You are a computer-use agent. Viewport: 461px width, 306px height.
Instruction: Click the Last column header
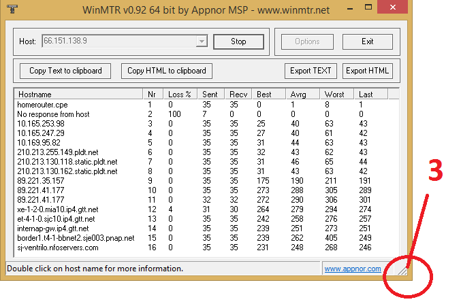point(371,95)
